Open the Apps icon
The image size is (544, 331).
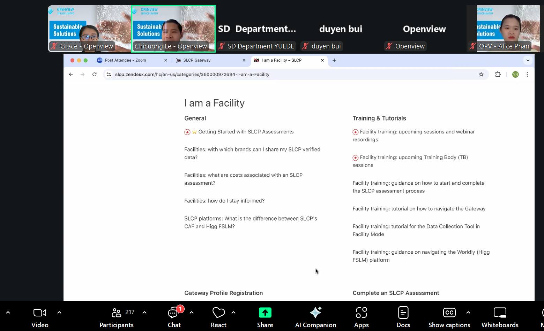point(362,313)
